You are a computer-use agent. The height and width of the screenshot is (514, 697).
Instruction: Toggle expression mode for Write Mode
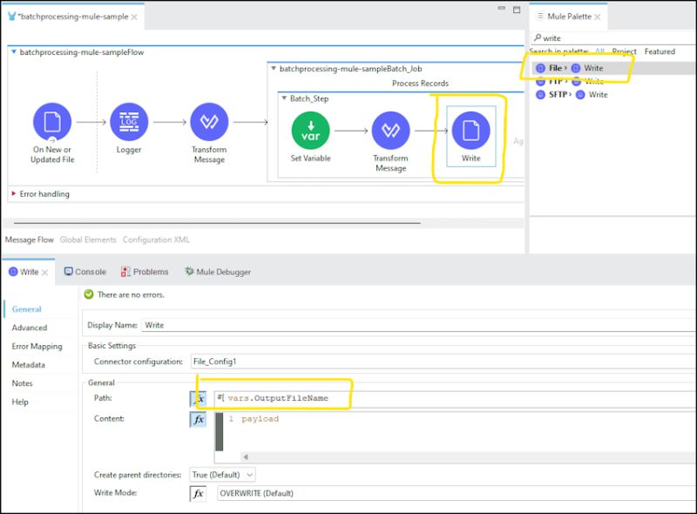point(199,494)
